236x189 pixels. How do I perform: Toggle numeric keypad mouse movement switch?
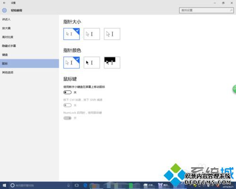(x=67, y=92)
